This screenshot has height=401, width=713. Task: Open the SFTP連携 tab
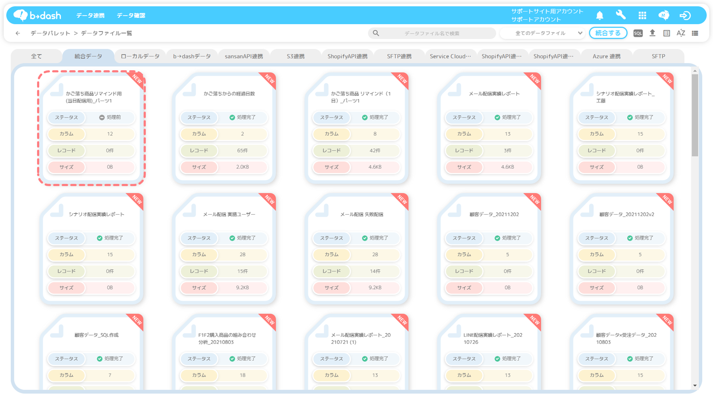click(399, 56)
